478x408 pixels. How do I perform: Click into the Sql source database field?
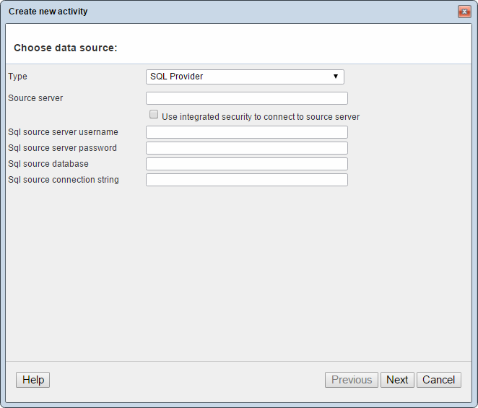point(246,164)
